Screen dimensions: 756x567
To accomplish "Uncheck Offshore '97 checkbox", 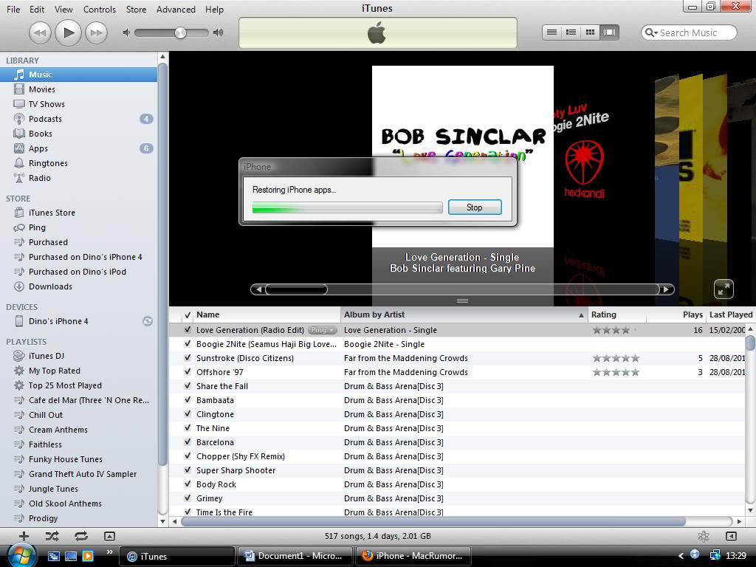I will pos(188,372).
